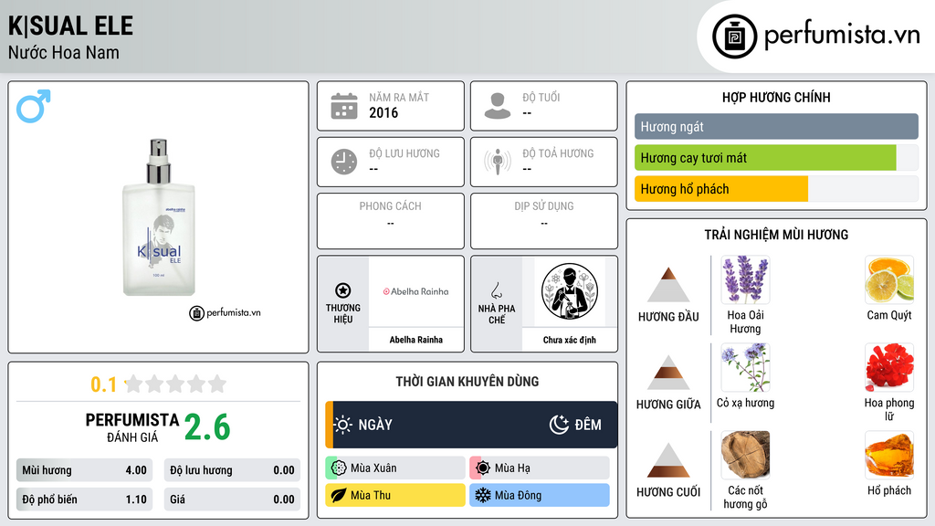The image size is (935, 526).
Task: Click the Hoa Oải Hương lavender image
Action: [745, 279]
